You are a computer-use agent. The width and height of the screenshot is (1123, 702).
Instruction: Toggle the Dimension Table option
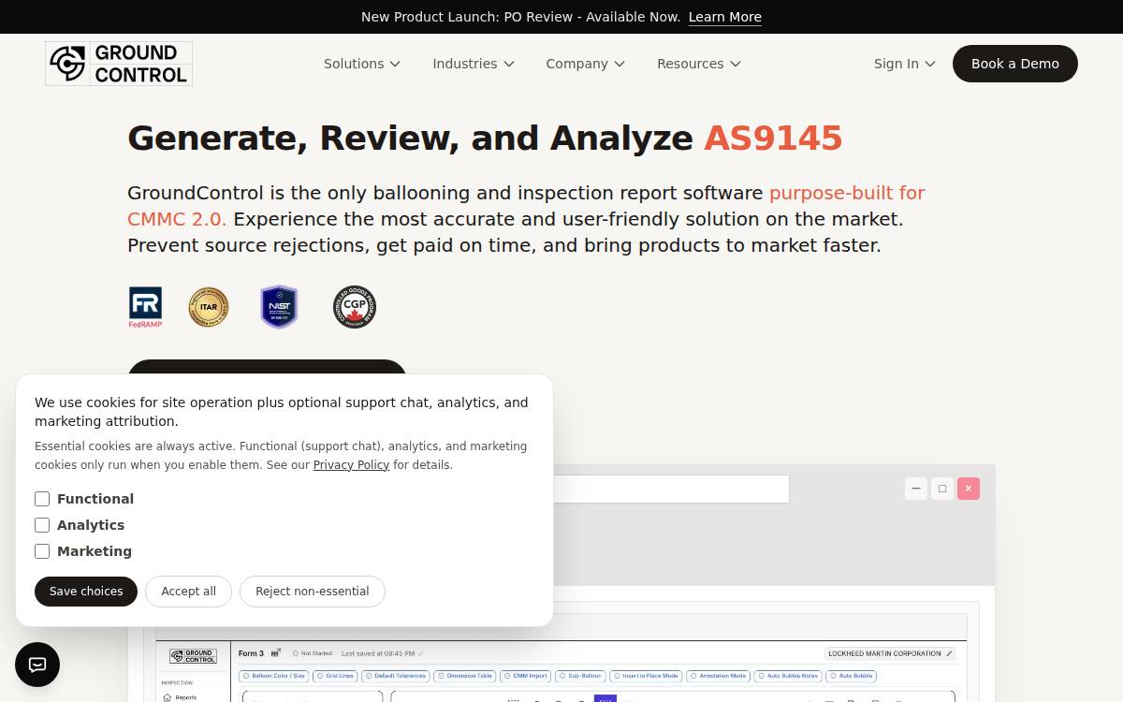coord(465,676)
